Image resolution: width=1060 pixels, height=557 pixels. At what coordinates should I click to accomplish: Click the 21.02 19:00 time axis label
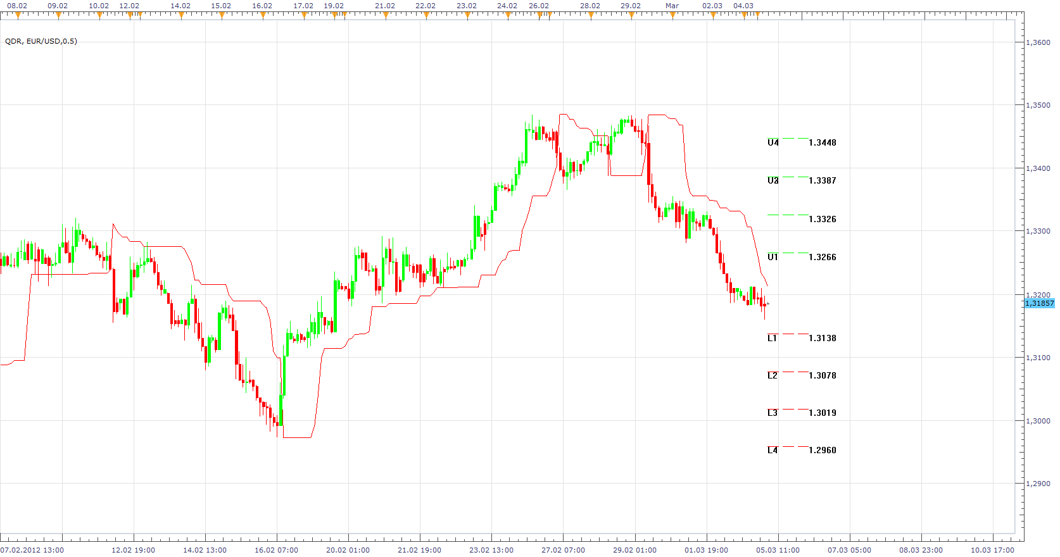pyautogui.click(x=420, y=550)
